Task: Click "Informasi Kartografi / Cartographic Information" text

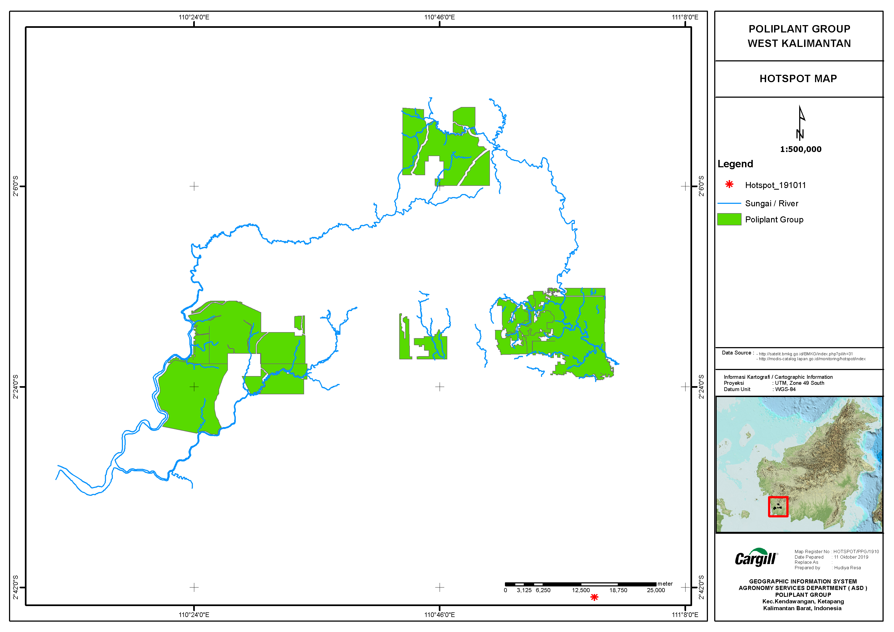Action: point(778,377)
